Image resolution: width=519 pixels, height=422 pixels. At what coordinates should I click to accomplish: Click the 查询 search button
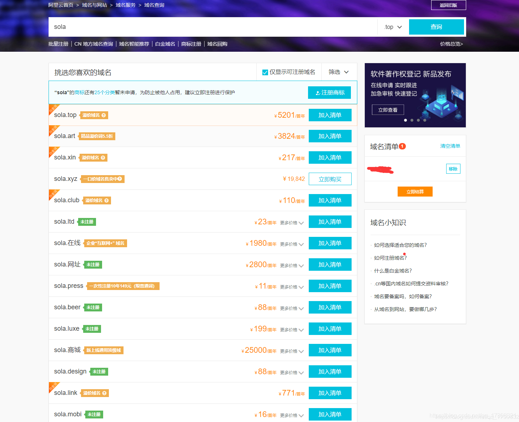[436, 27]
